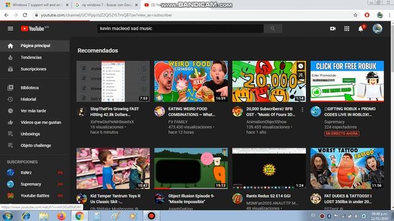
Task: Click AnimationObjectShow channel avatar icon
Action: click(238, 112)
